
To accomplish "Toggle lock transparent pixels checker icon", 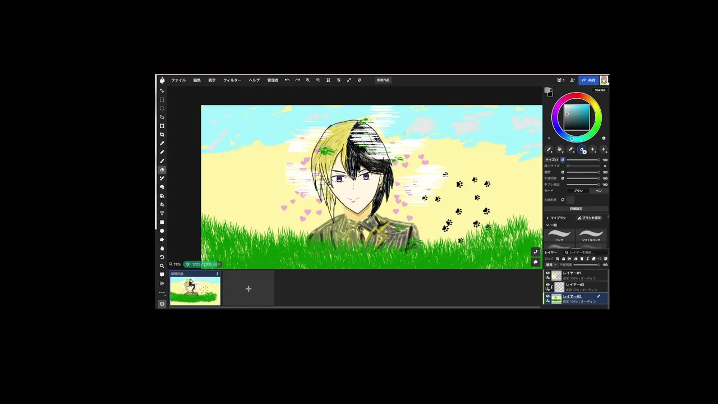I will click(x=557, y=259).
